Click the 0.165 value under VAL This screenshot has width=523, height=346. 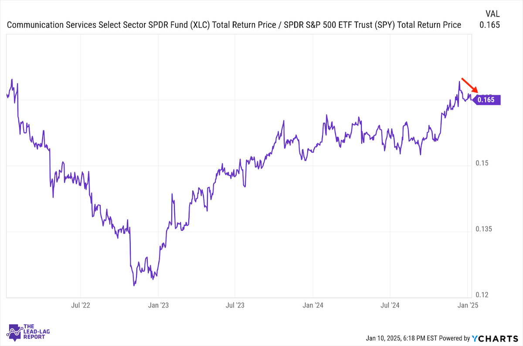[x=489, y=25]
